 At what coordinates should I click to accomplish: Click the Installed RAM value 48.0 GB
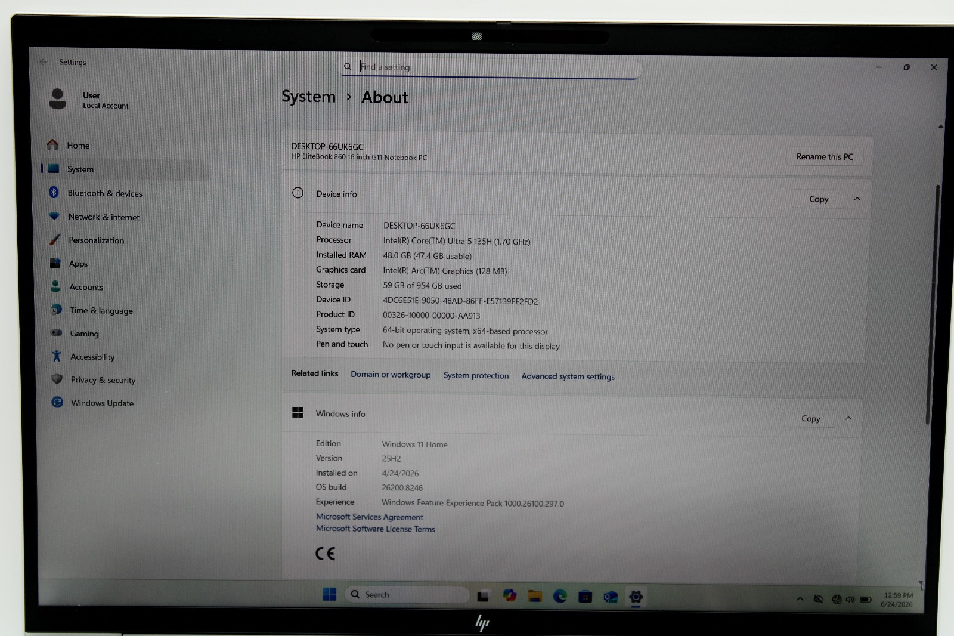pos(427,256)
